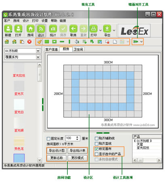This screenshot has width=165, height=182.
Task: Check the 贴齐直线 option
Action: [96, 144]
